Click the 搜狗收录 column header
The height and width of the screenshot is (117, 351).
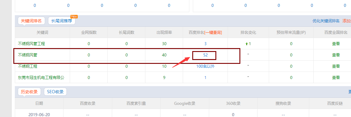(283, 103)
